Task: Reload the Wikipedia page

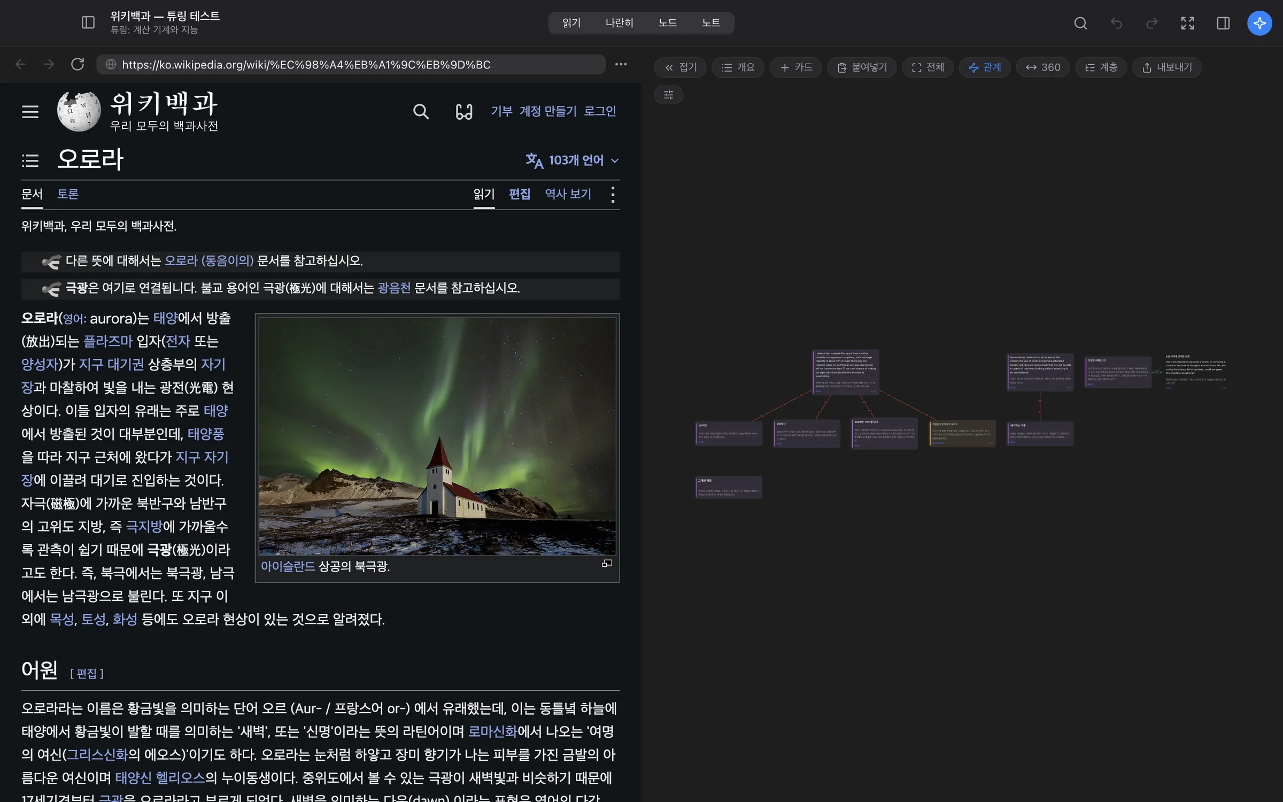Action: pos(78,64)
